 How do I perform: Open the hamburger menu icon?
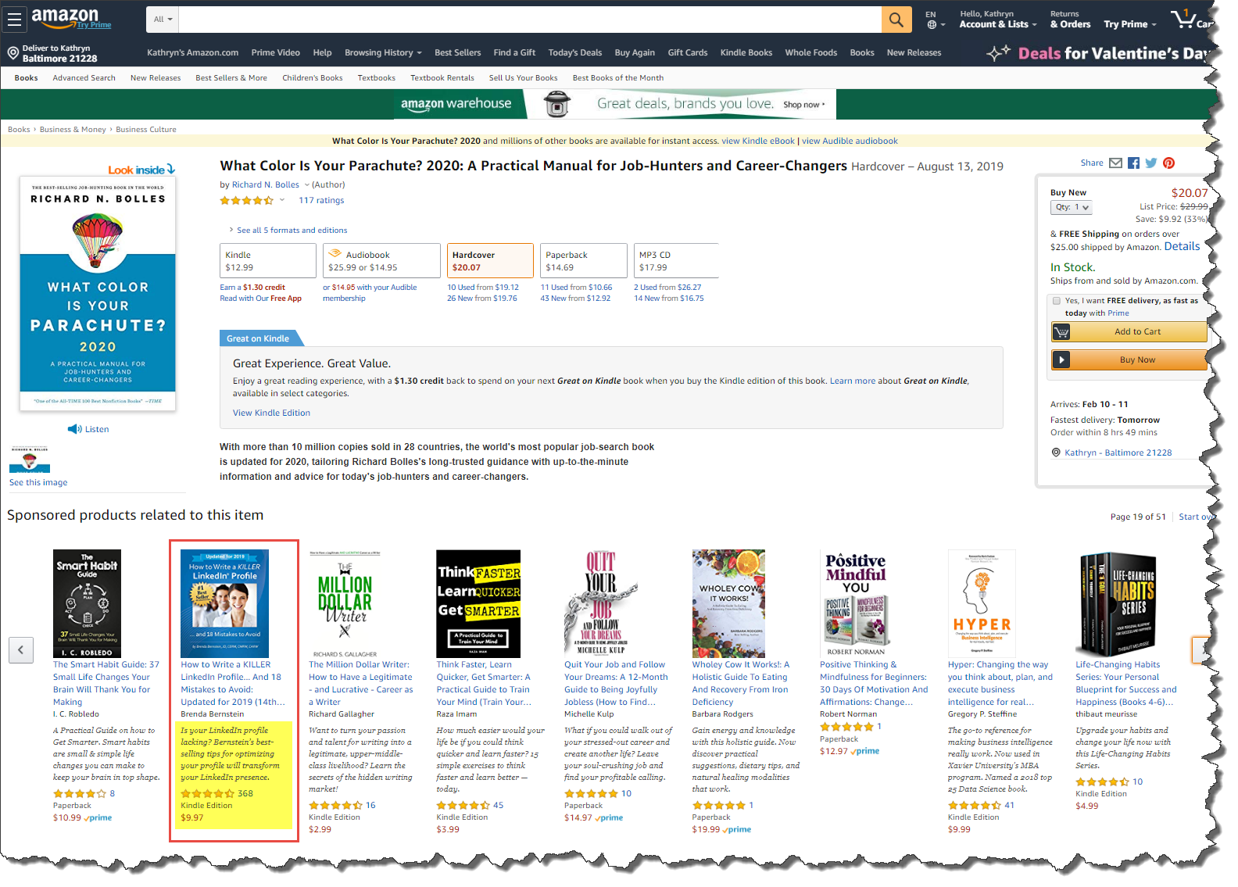13,20
